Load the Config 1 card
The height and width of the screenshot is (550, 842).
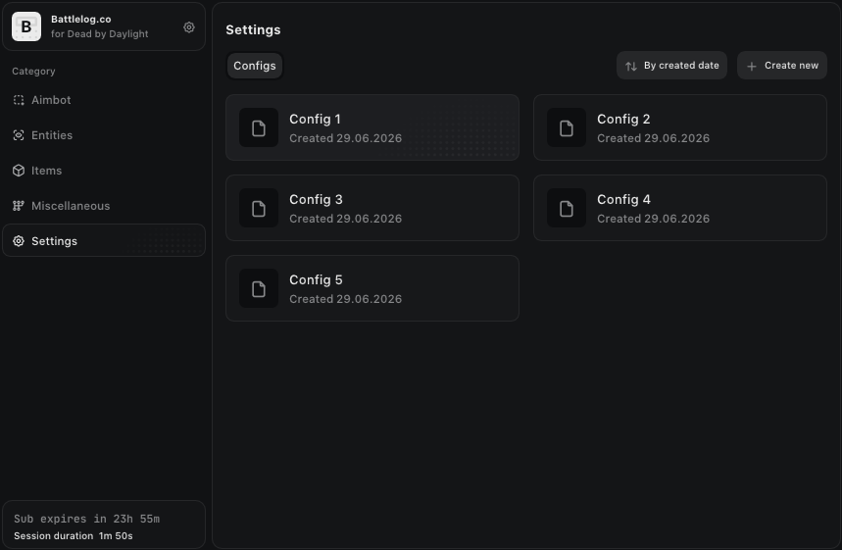[x=372, y=127]
